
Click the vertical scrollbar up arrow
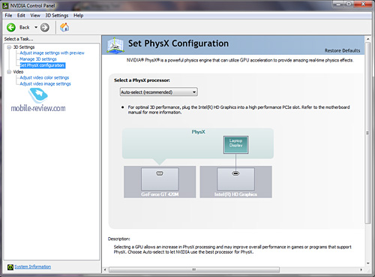click(x=367, y=39)
